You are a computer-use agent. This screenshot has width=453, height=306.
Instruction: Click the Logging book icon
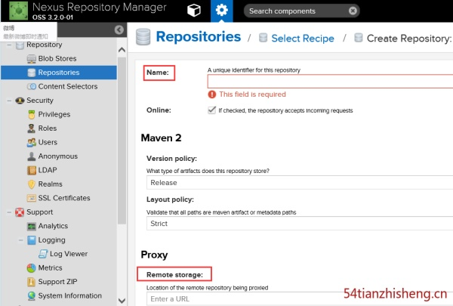32,240
